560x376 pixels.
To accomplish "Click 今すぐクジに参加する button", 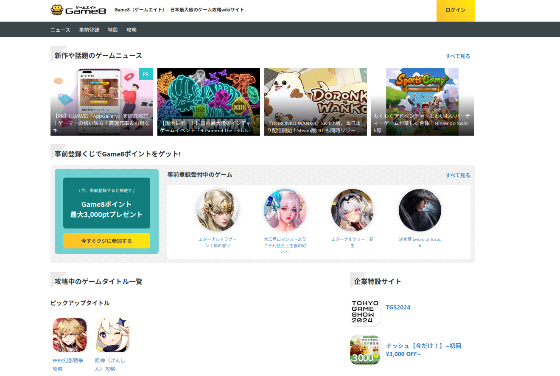I will (106, 240).
